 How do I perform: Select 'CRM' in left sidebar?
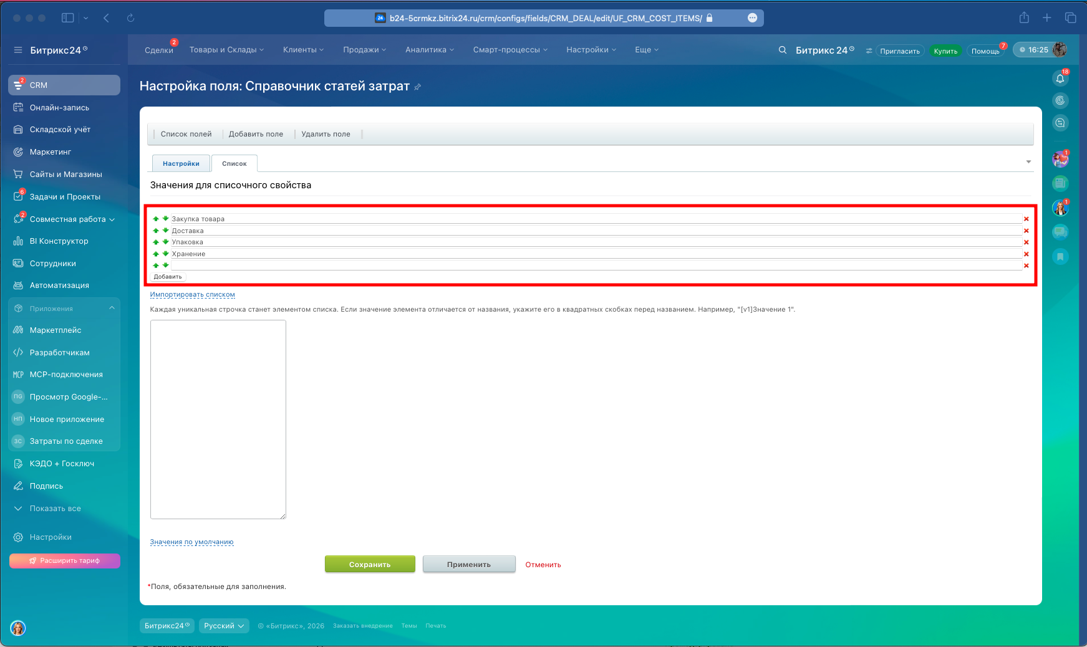pyautogui.click(x=64, y=85)
